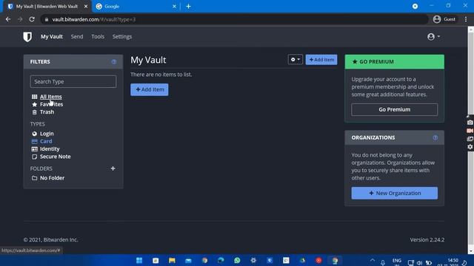Open Chrome tab search dropdown
Viewport: 474px width, 266px height.
tap(415, 7)
